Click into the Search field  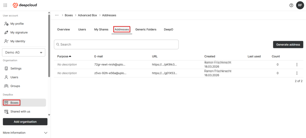[117, 44]
